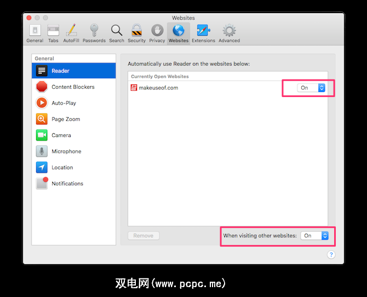Open the Tabs preferences icon

point(53,31)
